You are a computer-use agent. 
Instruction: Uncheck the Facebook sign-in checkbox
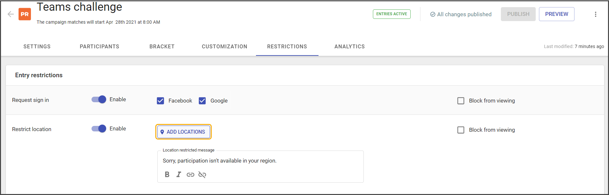[161, 101]
